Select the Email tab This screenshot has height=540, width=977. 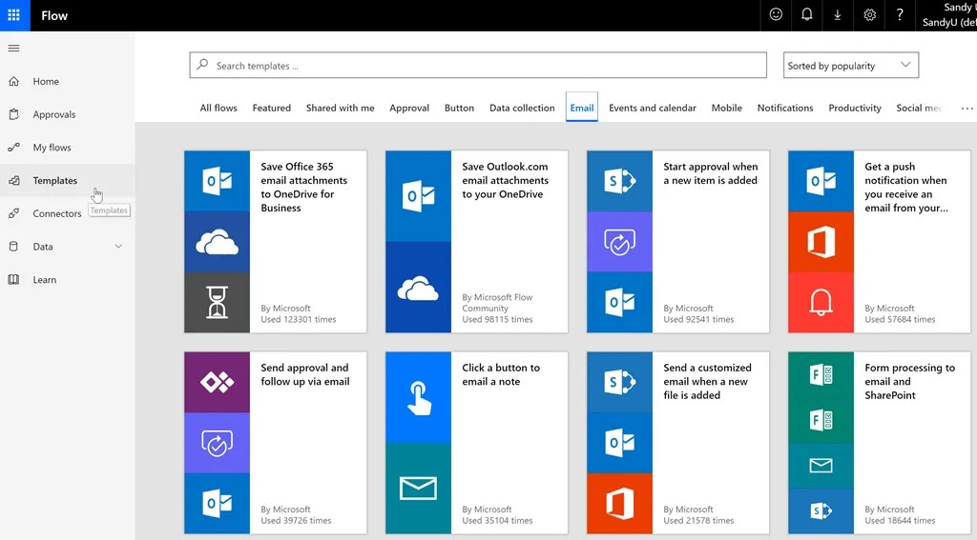(582, 107)
